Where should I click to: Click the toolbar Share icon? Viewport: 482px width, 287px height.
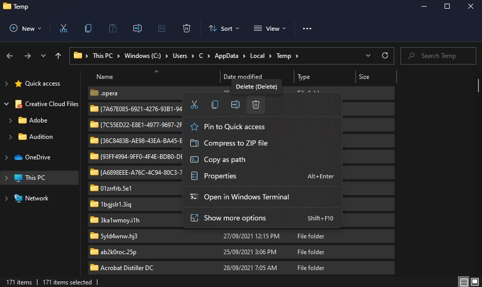click(x=162, y=29)
